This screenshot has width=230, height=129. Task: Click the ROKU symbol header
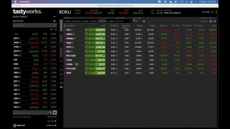coord(65,12)
